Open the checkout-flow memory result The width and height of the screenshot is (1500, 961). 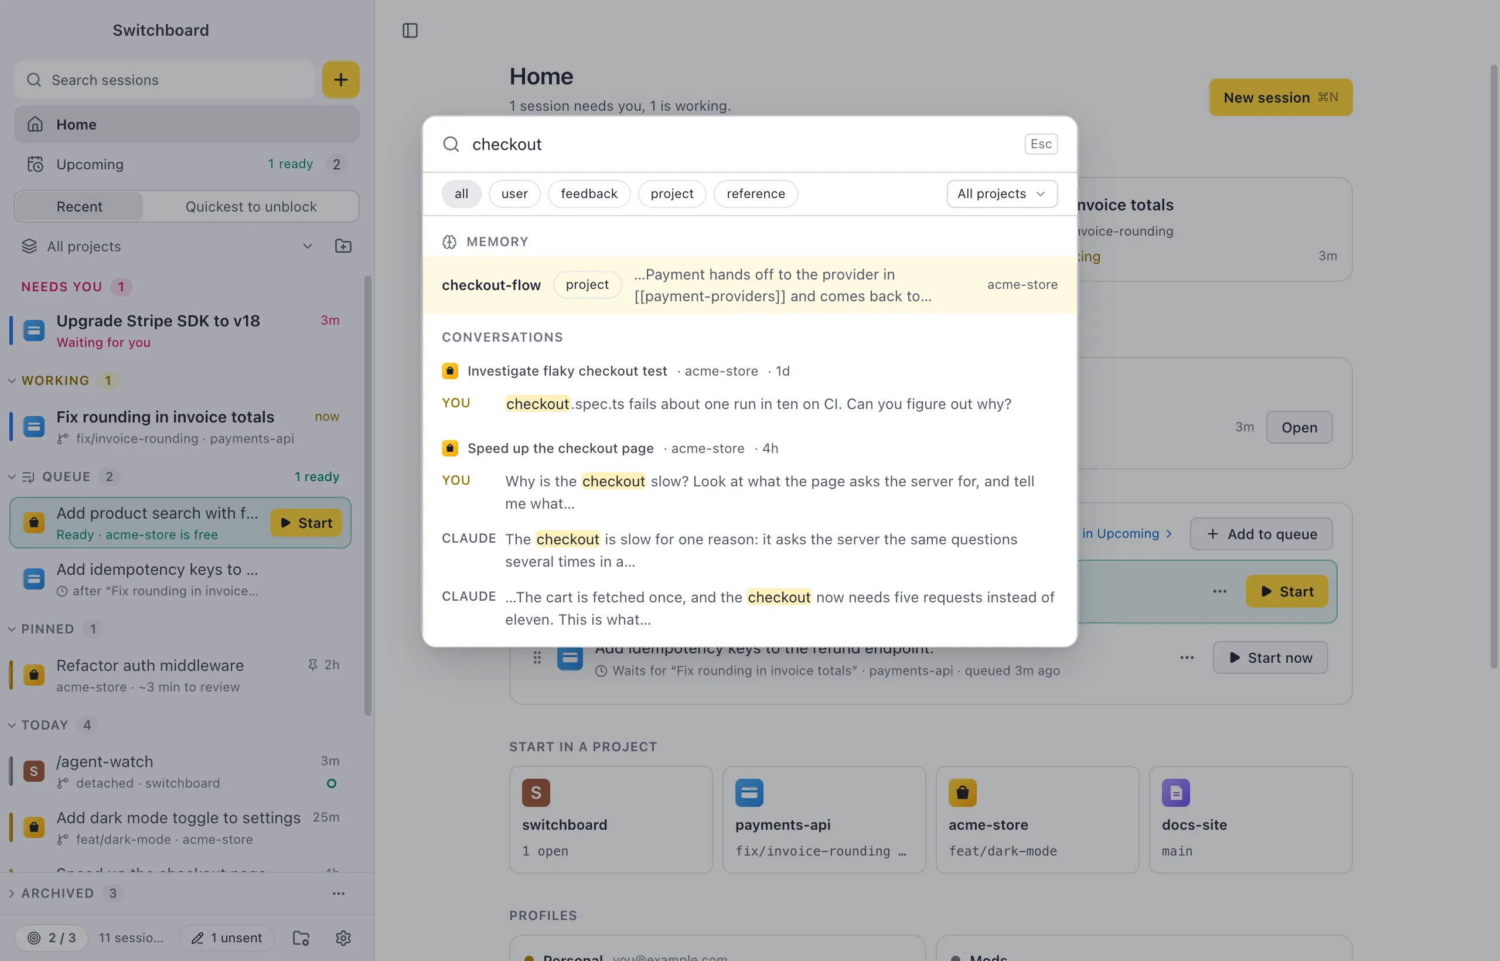pos(749,285)
